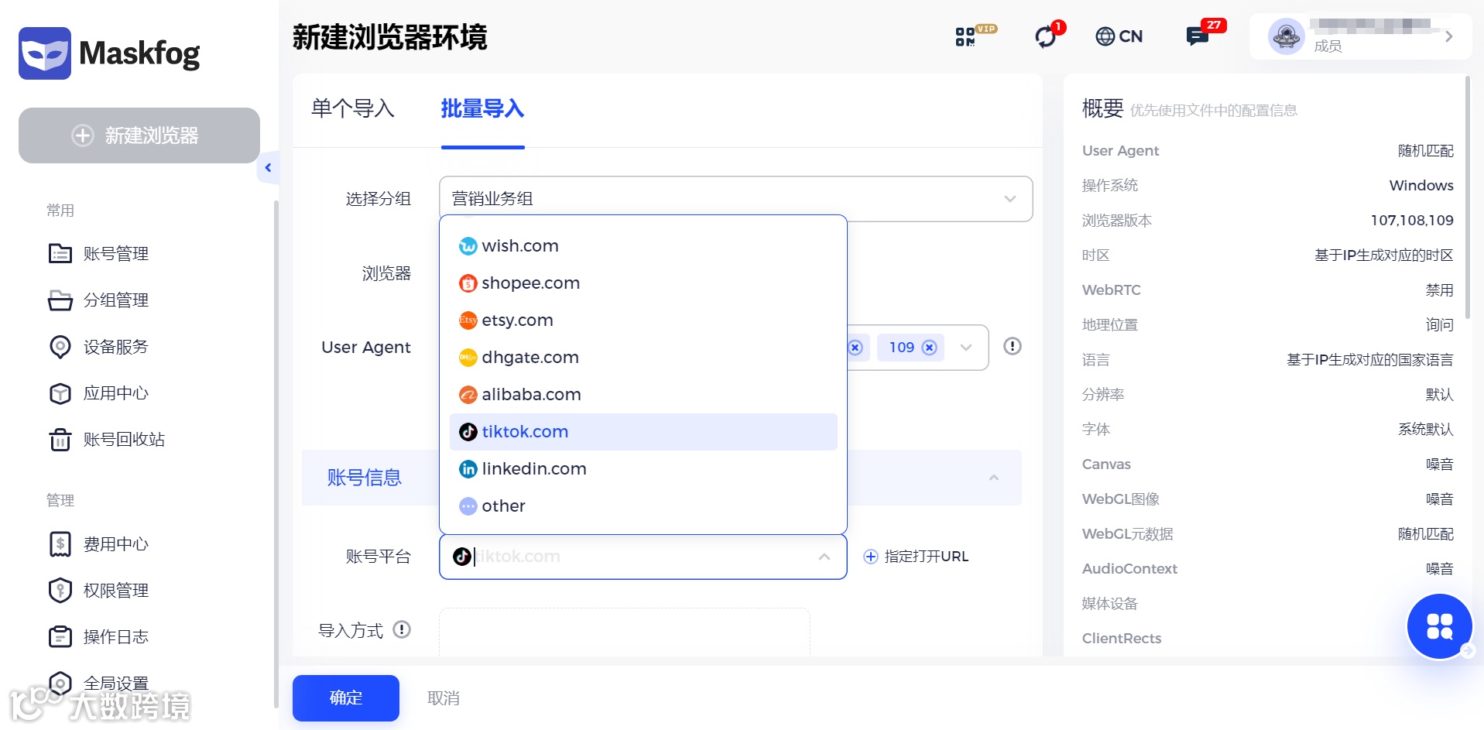Collapse the 账号信息 panel
Screen dimensions: 1484x730
993,478
